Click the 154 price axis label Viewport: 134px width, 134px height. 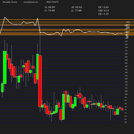coord(126,63)
